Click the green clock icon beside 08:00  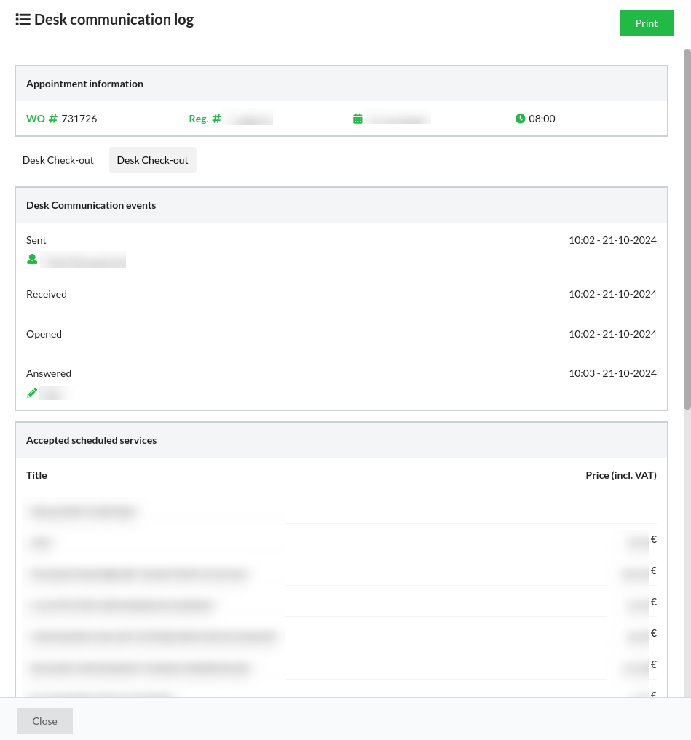click(520, 119)
